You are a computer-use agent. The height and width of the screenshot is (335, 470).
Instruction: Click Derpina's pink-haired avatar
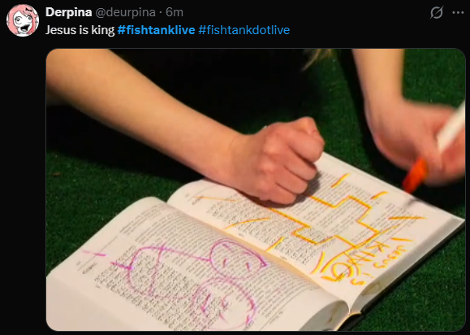[x=23, y=20]
